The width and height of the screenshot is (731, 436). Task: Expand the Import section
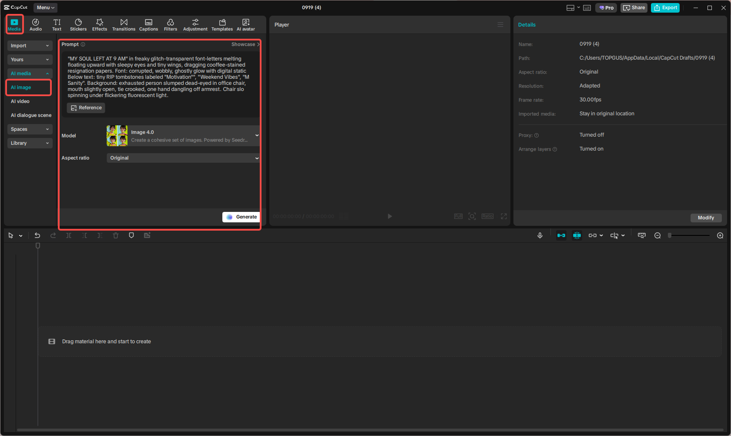click(x=30, y=46)
